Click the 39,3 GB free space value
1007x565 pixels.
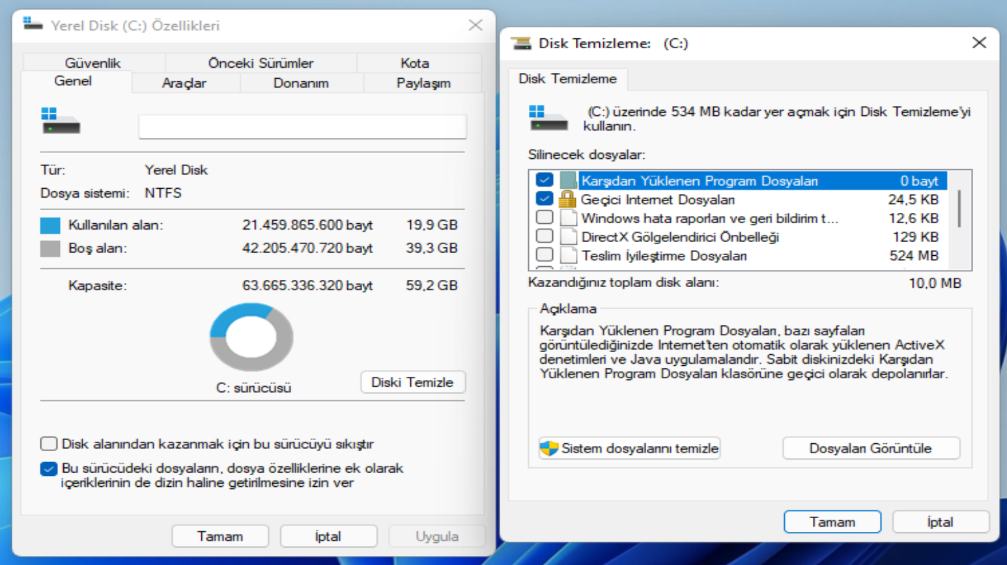click(x=432, y=249)
